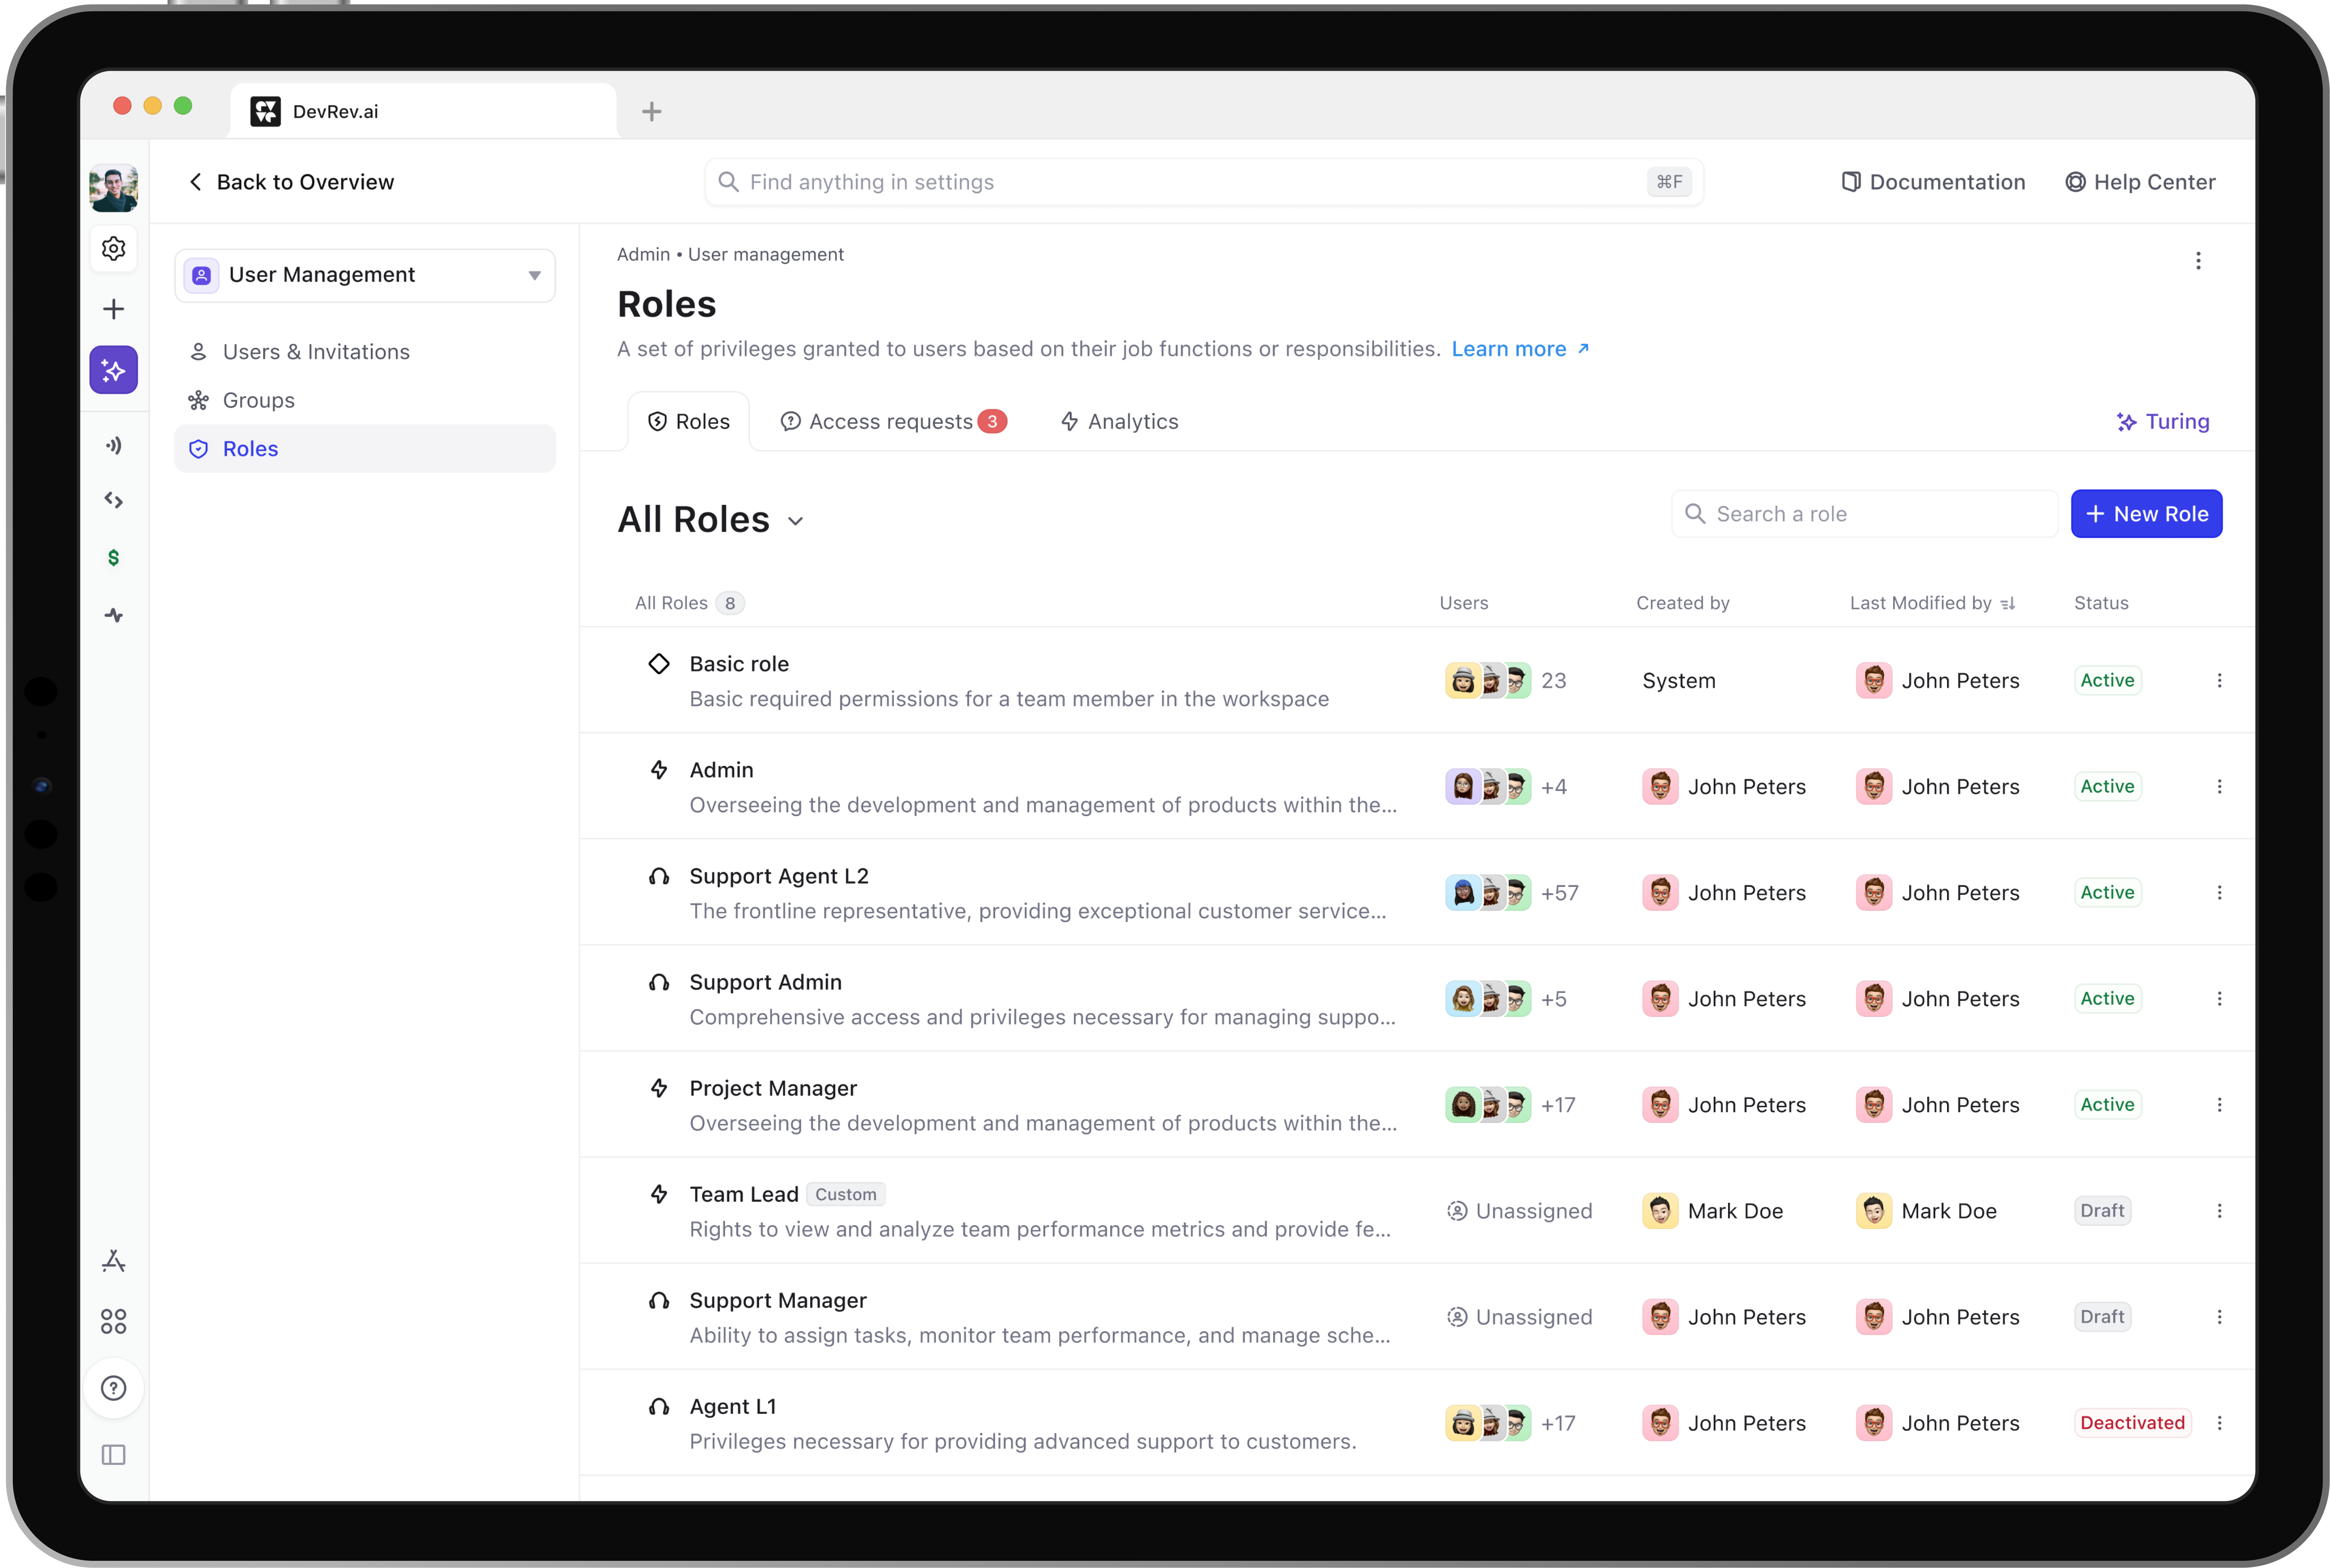
Task: Open the three-dot menu for the Team Lead row
Action: pyautogui.click(x=2219, y=1211)
